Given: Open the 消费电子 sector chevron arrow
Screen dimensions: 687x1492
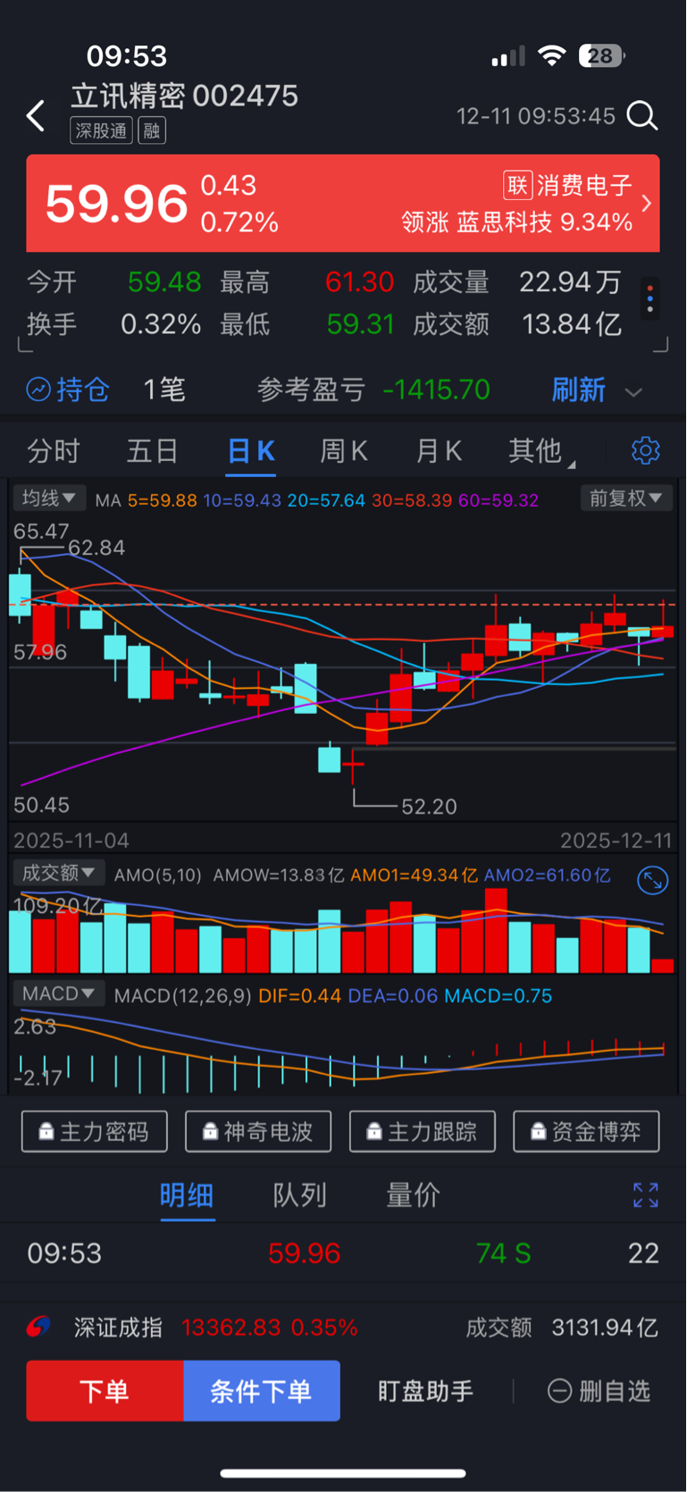Looking at the screenshot, I should point(647,204).
